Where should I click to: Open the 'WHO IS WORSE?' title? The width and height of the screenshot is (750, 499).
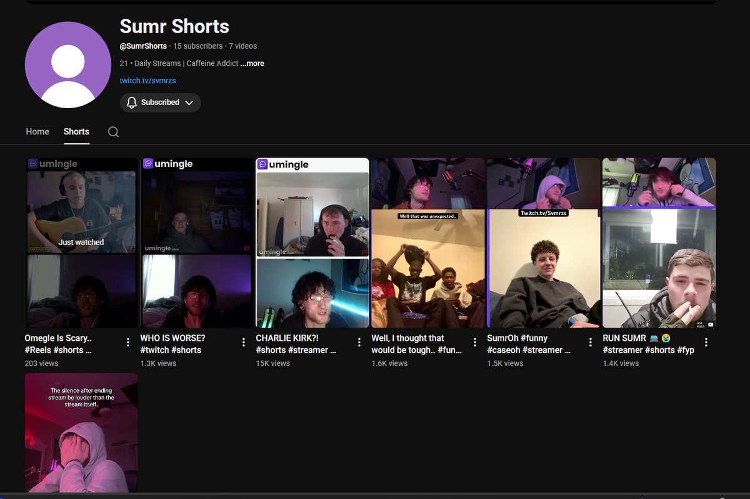(172, 344)
